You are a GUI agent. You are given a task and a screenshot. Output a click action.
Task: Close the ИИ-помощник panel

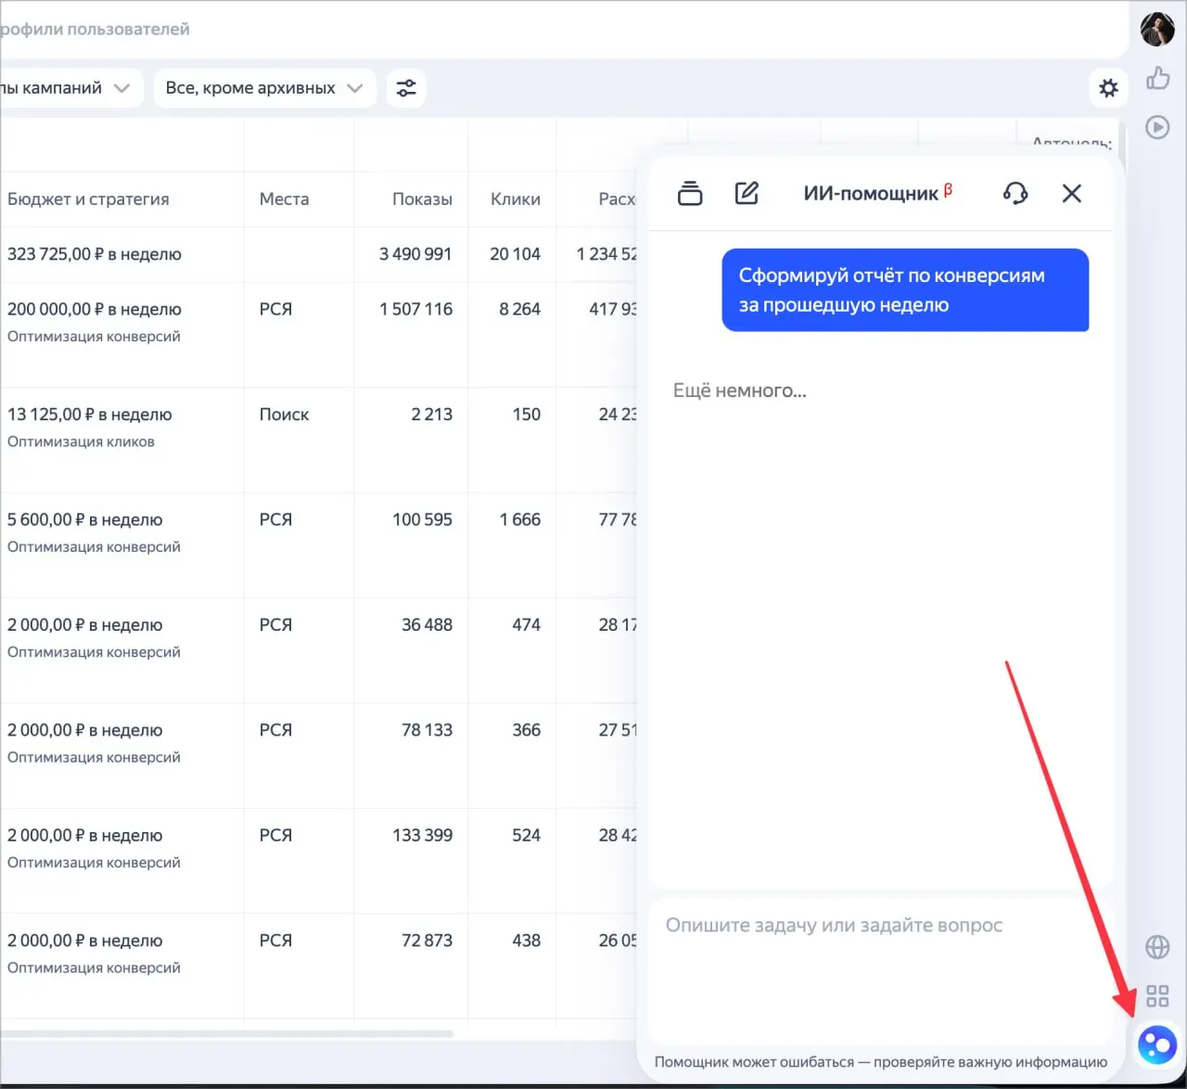tap(1072, 193)
